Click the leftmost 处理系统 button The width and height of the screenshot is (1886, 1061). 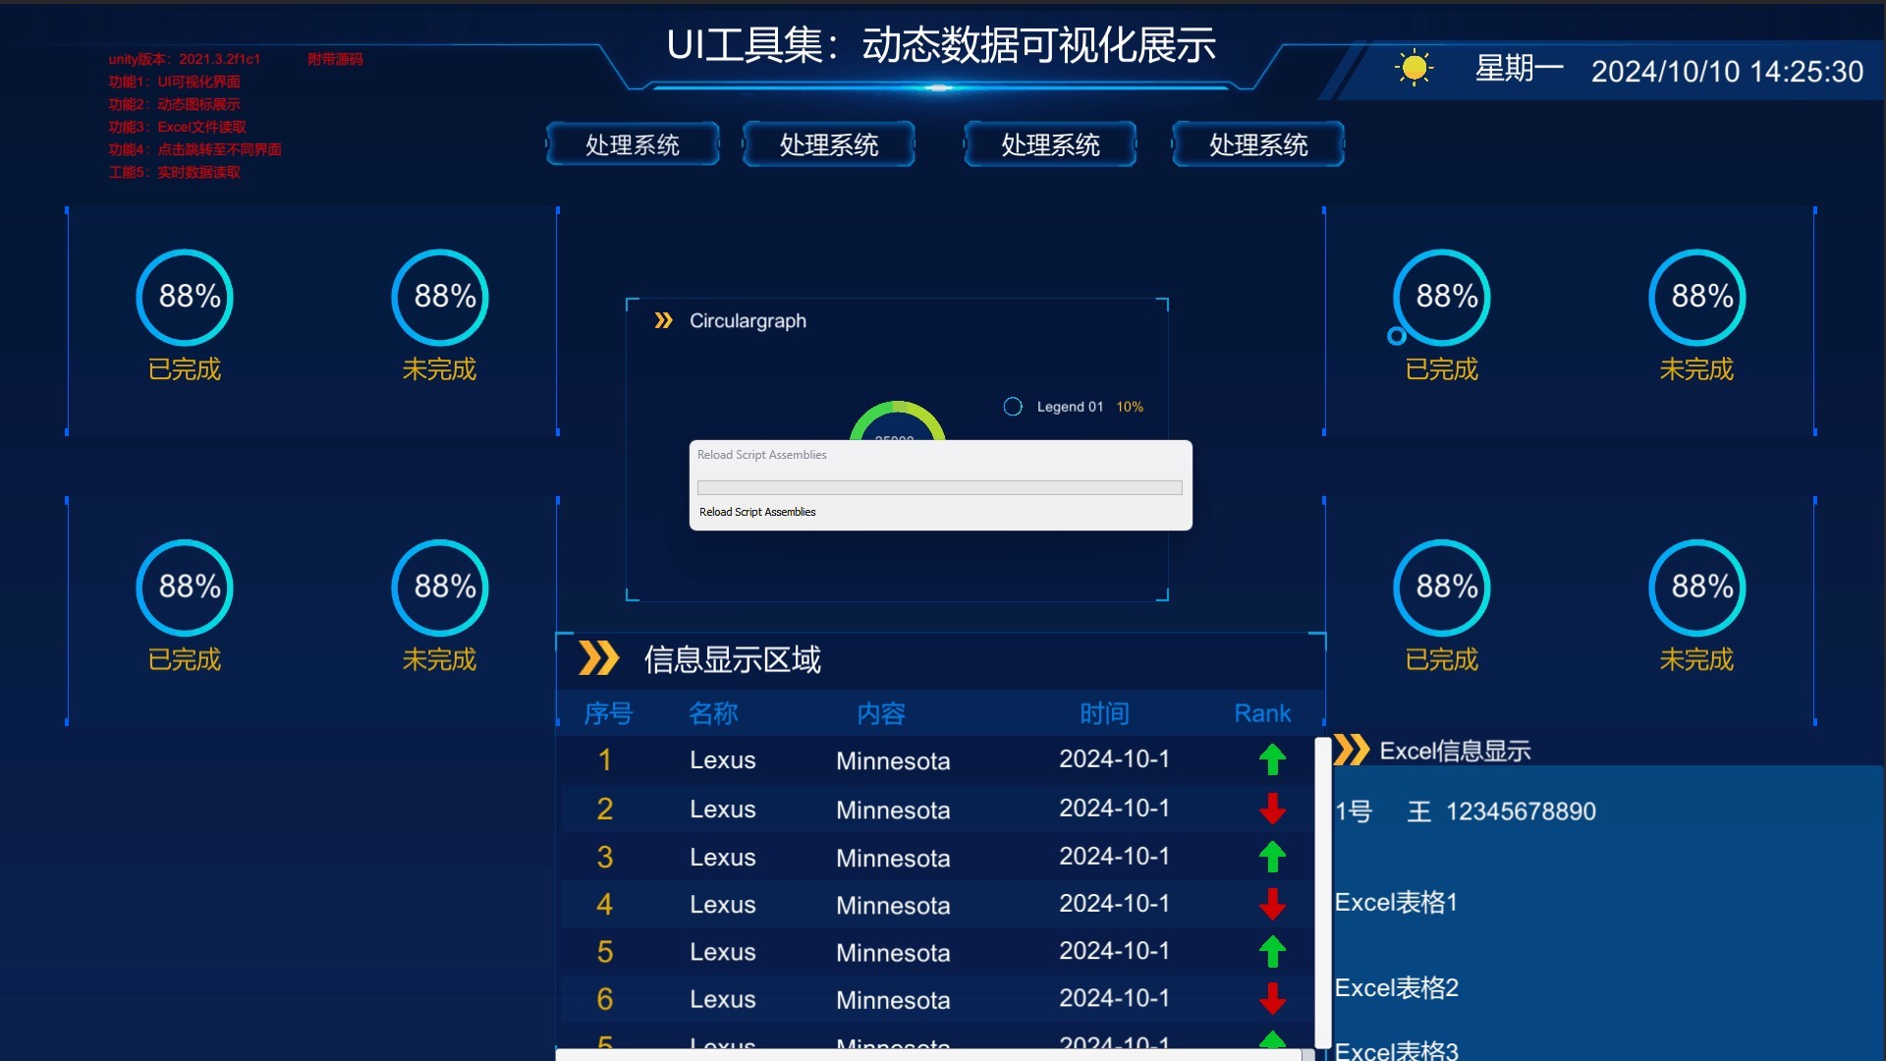point(633,144)
